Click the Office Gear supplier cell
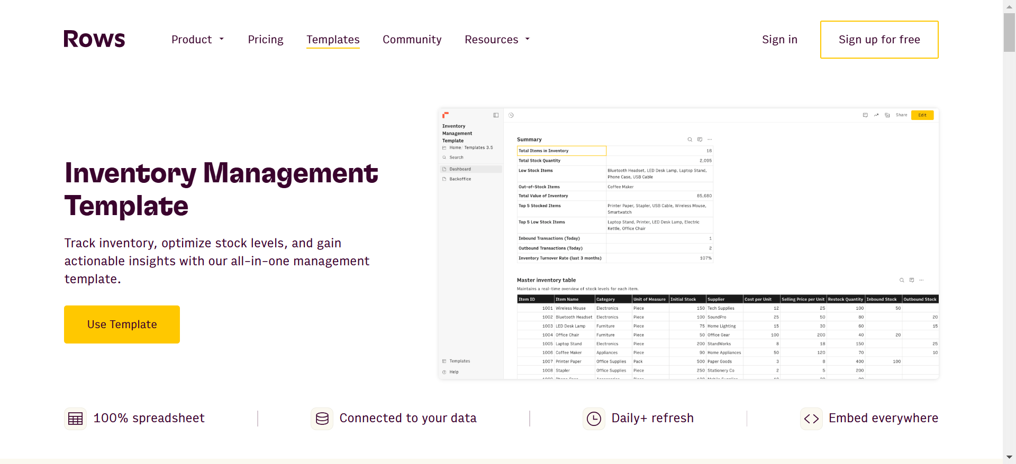1016x464 pixels. point(724,335)
